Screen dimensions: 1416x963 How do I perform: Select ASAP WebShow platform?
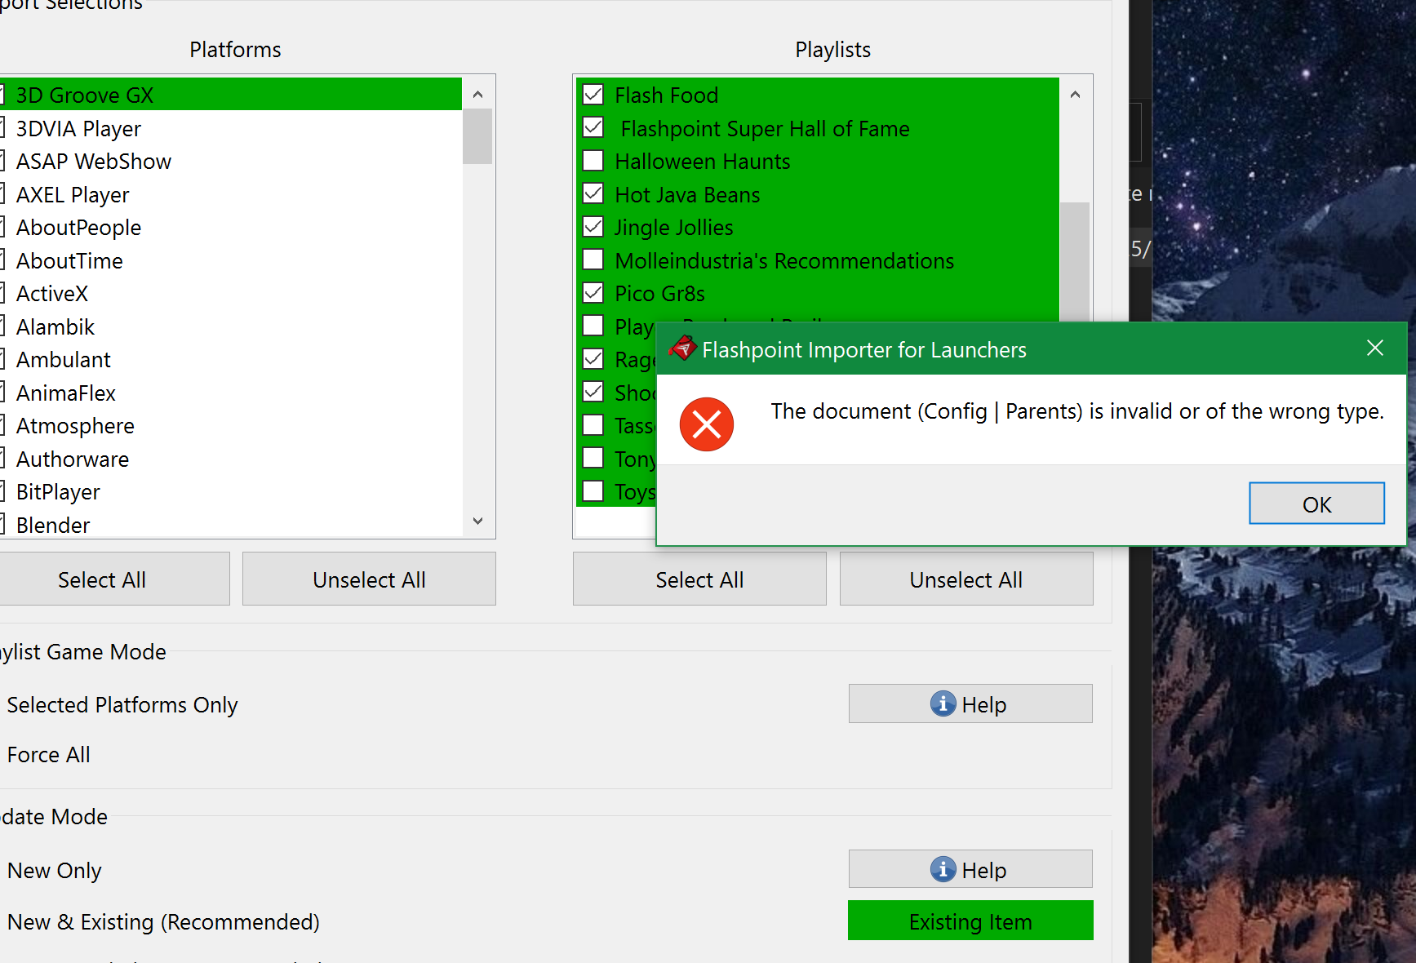231,161
